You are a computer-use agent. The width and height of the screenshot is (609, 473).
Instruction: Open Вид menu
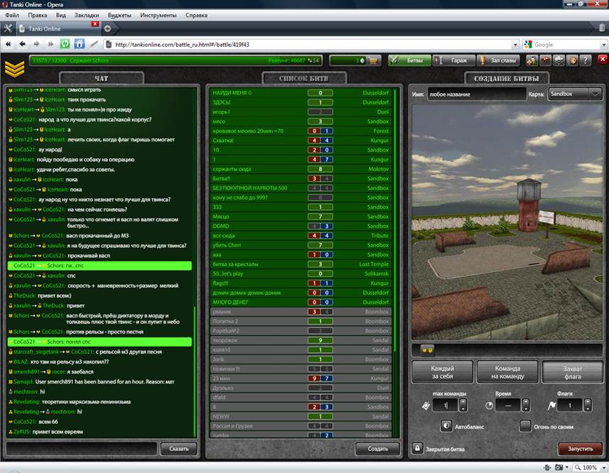coord(60,15)
